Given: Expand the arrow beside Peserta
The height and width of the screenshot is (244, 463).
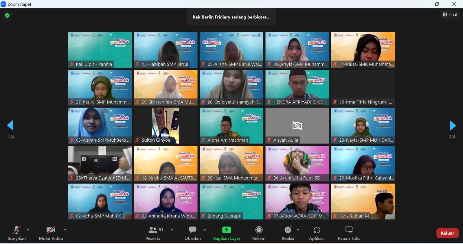Looking at the screenshot, I should (172, 230).
